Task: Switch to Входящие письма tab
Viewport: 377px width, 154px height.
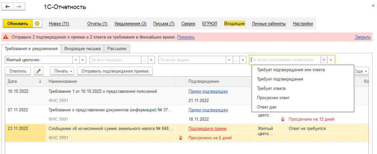Action: (x=82, y=49)
